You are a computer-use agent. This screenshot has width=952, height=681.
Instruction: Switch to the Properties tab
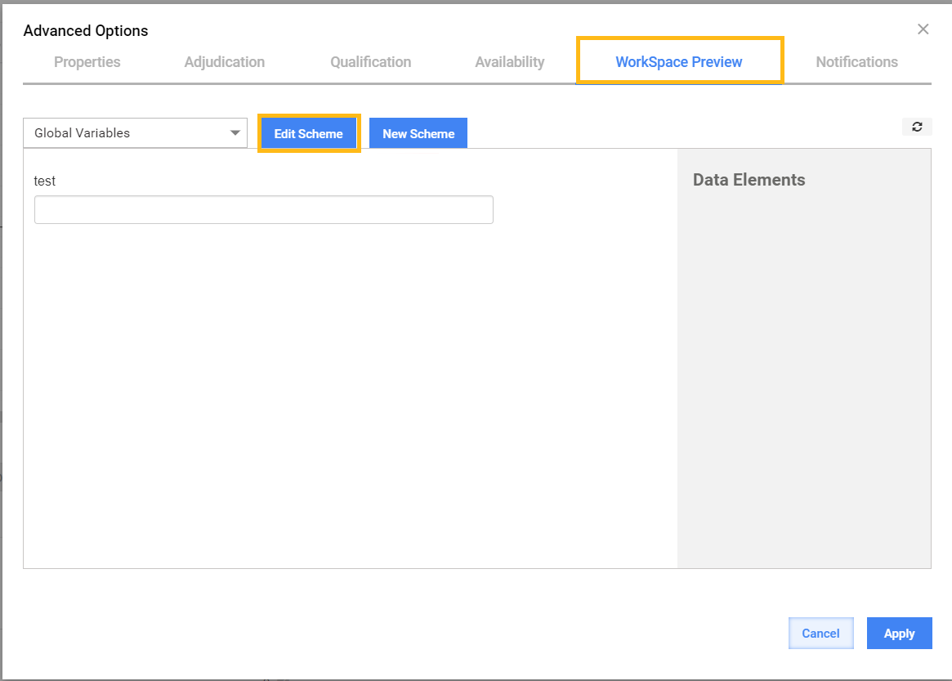coord(87,62)
